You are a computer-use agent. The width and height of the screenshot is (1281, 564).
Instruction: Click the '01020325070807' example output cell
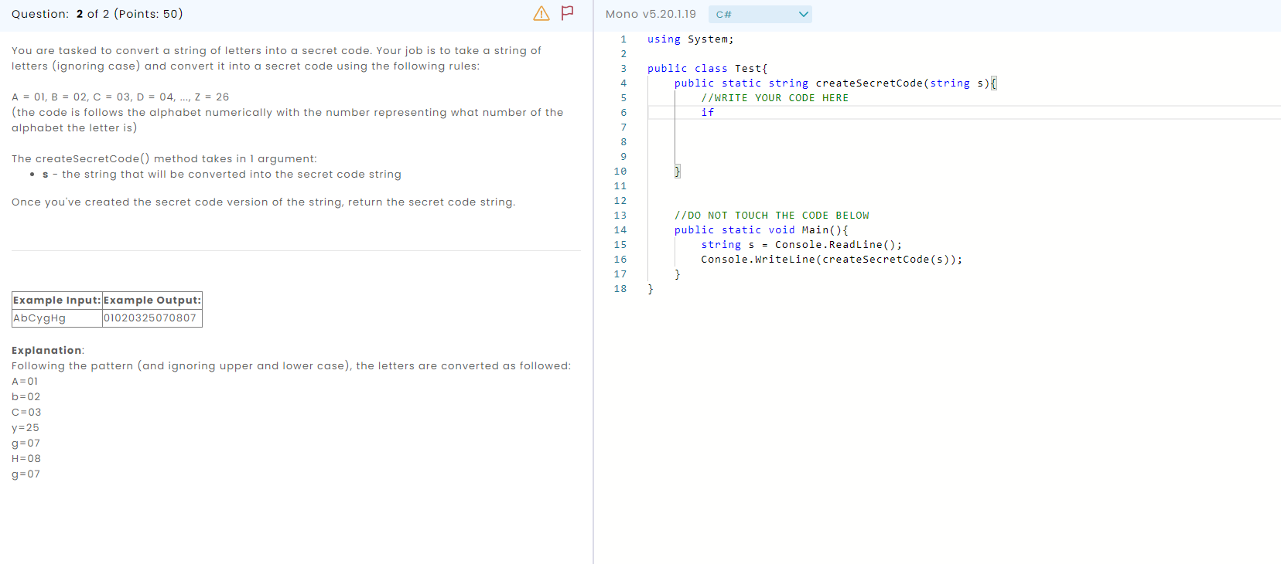click(152, 318)
